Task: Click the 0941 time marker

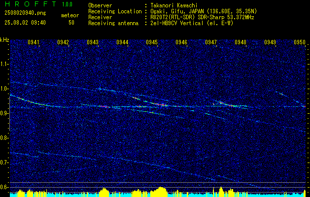Action: [x=34, y=42]
